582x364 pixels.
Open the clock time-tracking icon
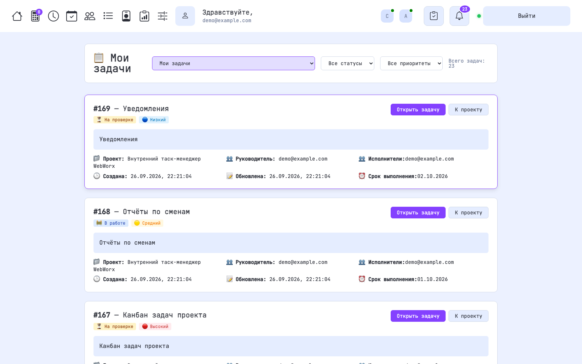53,16
